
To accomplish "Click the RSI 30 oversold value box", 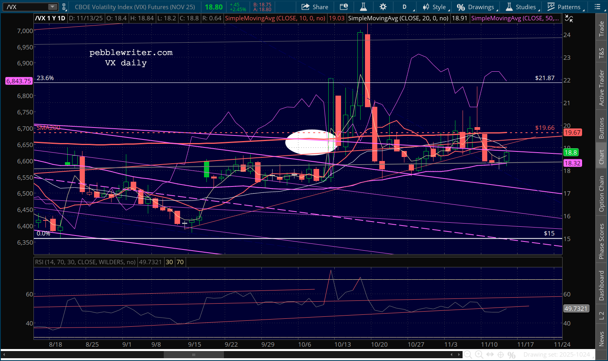I will (x=169, y=262).
